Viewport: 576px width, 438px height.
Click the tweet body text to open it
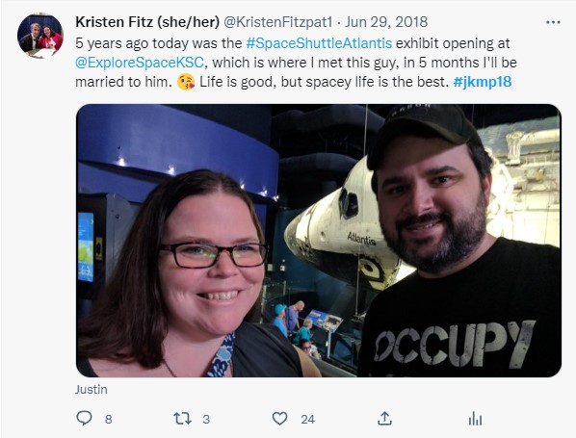click(296, 63)
